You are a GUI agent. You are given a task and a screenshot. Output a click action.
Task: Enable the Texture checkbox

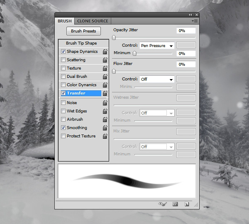[x=63, y=68]
